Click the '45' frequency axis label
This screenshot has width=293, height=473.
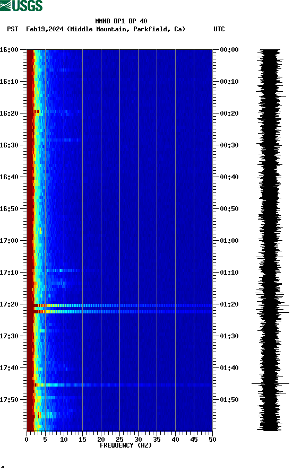[194, 440]
